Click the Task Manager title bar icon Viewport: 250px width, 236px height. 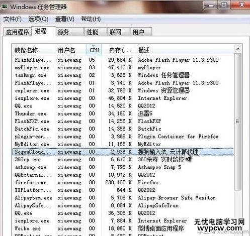point(5,7)
